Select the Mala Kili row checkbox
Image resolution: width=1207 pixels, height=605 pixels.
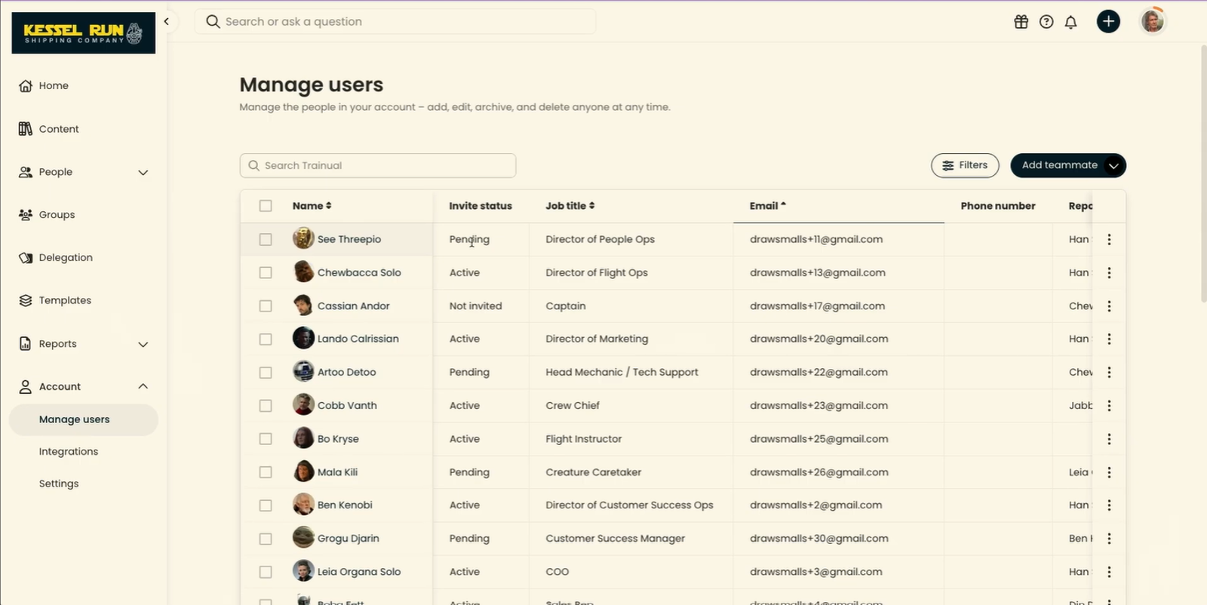[x=266, y=472]
